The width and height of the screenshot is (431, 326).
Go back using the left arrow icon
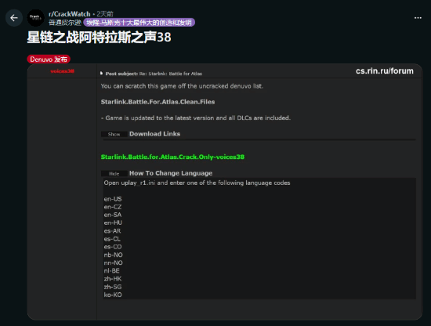[14, 18]
